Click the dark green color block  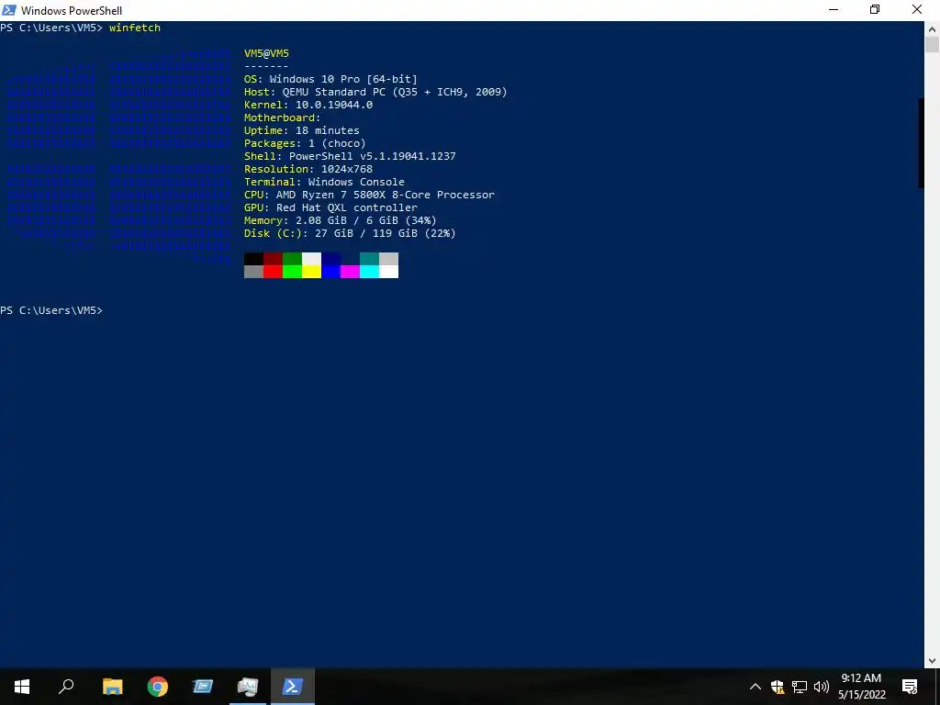click(x=292, y=258)
